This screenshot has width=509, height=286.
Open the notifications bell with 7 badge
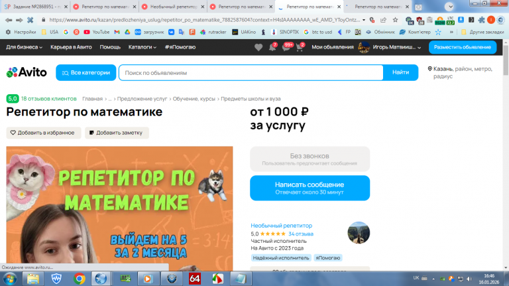point(272,47)
